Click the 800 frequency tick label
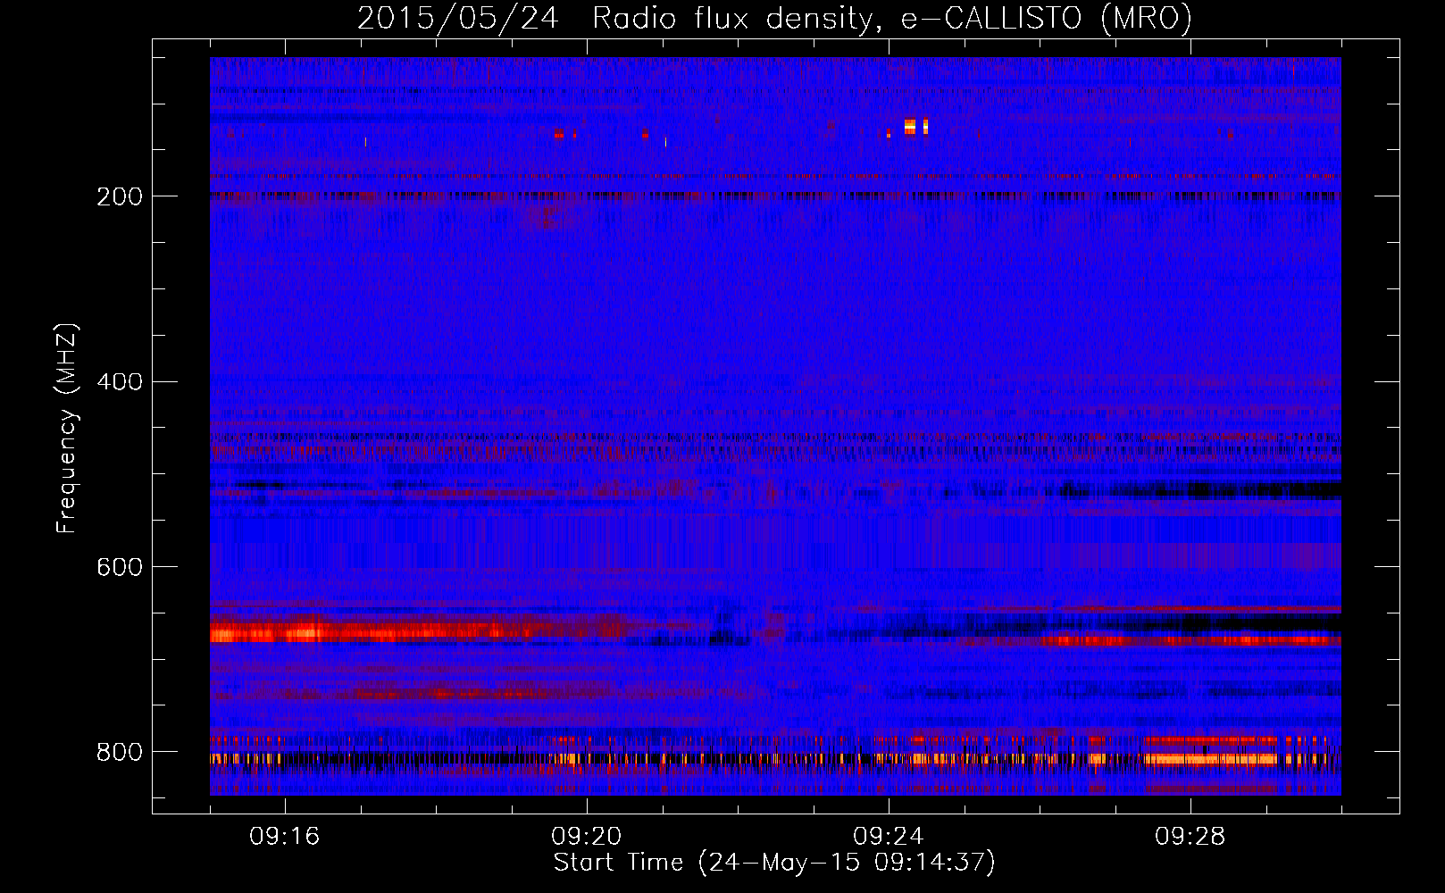Image resolution: width=1445 pixels, height=893 pixels. (120, 753)
